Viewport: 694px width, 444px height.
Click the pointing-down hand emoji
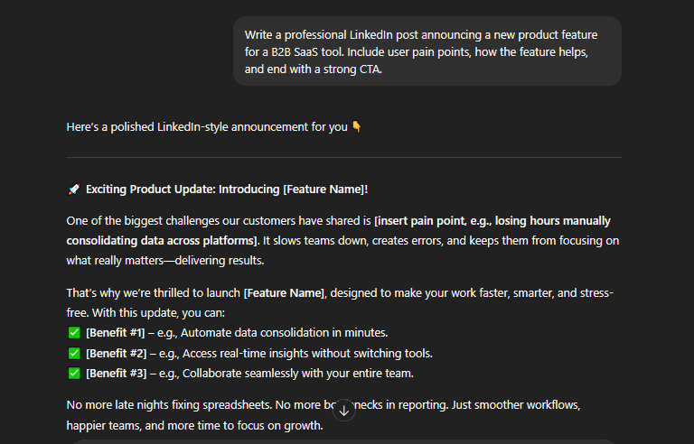pos(357,127)
